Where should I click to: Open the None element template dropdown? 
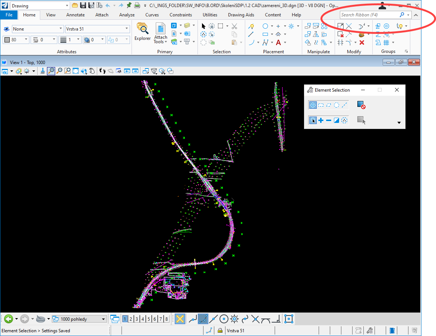click(x=37, y=29)
